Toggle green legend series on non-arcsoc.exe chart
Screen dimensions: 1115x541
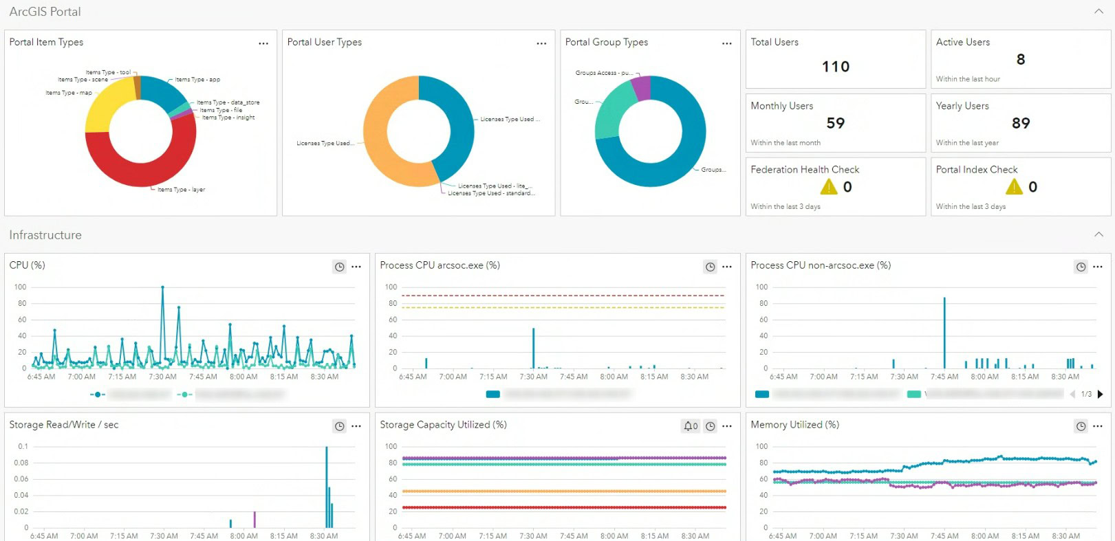coord(913,395)
